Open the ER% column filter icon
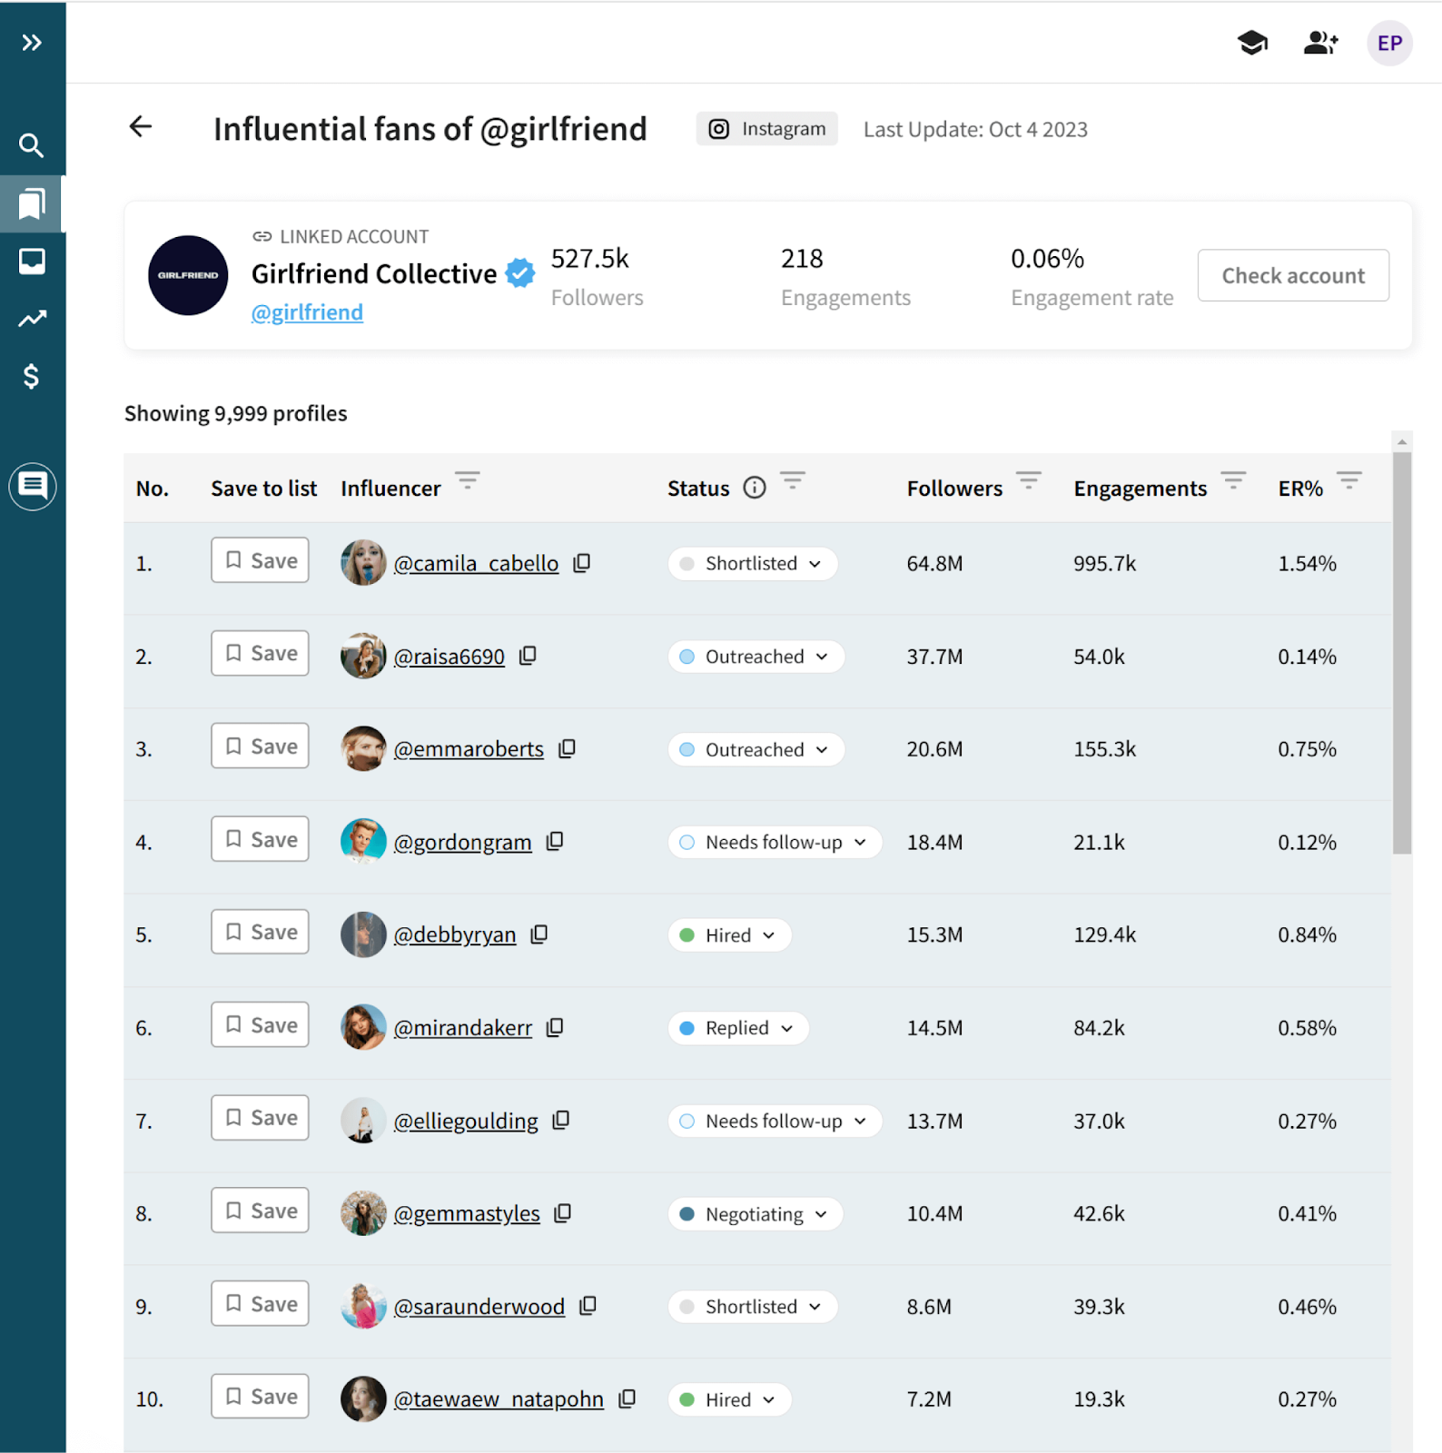This screenshot has height=1453, width=1442. click(x=1349, y=480)
